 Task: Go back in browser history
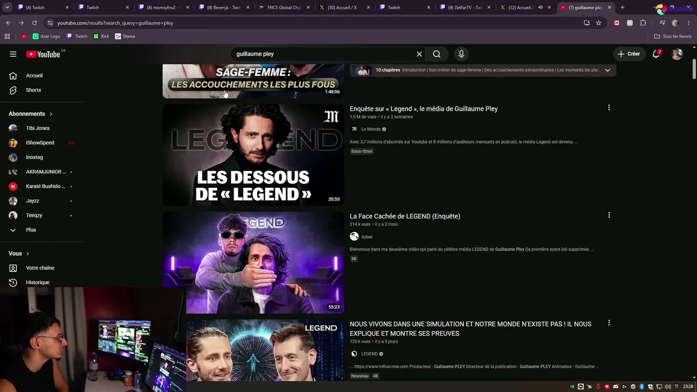point(8,23)
